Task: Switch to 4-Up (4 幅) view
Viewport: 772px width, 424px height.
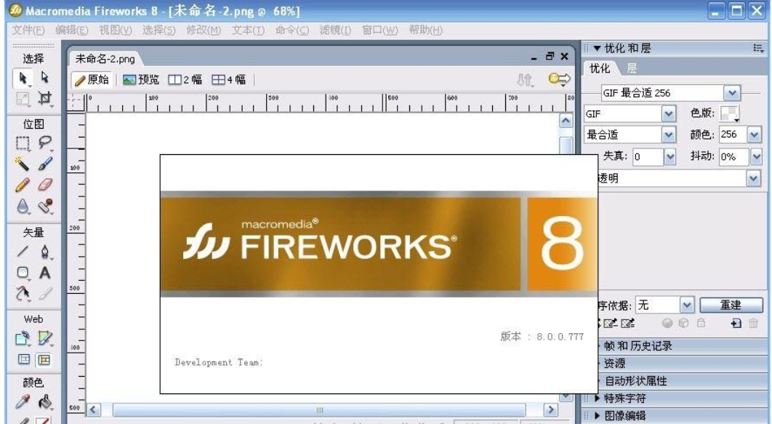Action: (x=228, y=79)
